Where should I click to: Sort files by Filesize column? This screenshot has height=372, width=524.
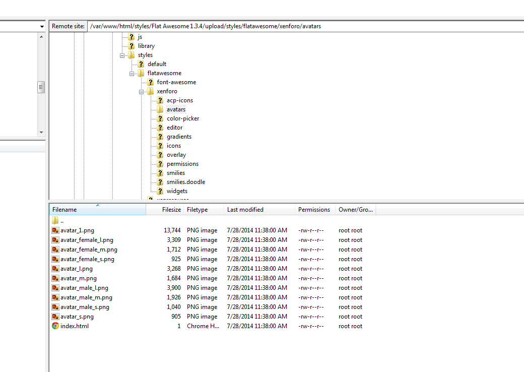(171, 210)
